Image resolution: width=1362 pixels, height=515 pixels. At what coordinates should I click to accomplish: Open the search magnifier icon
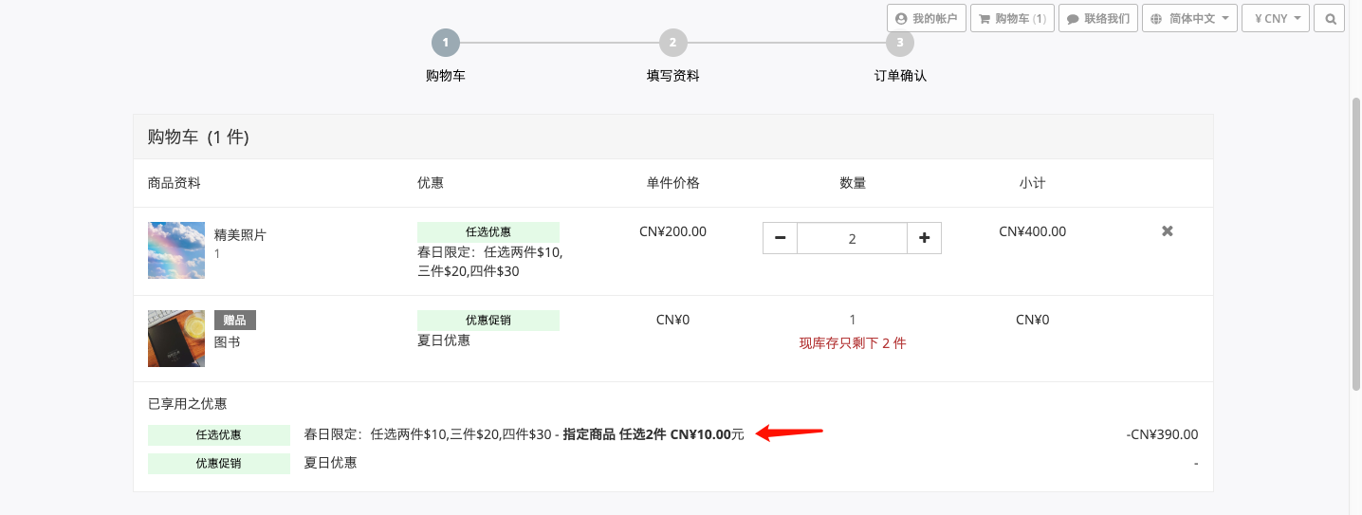tap(1330, 18)
